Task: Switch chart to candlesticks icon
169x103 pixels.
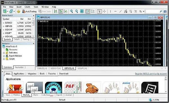Action: click(61, 12)
